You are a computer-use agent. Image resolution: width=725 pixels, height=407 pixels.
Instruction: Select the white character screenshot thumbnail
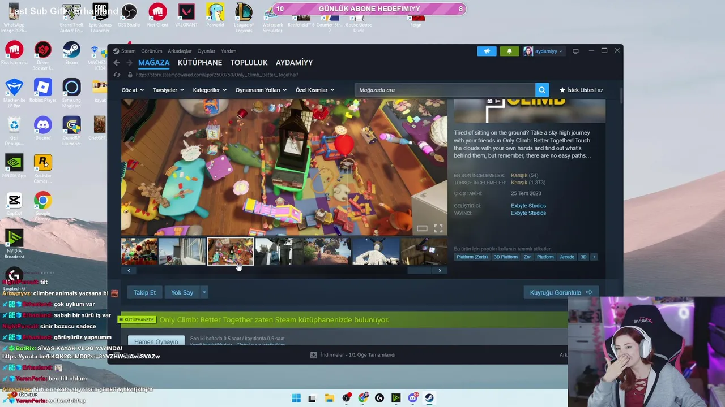pos(376,252)
